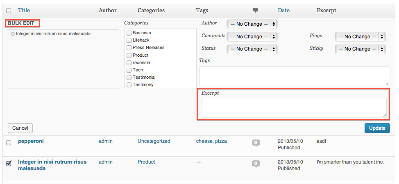Cancel the bulk edit

pos(20,128)
